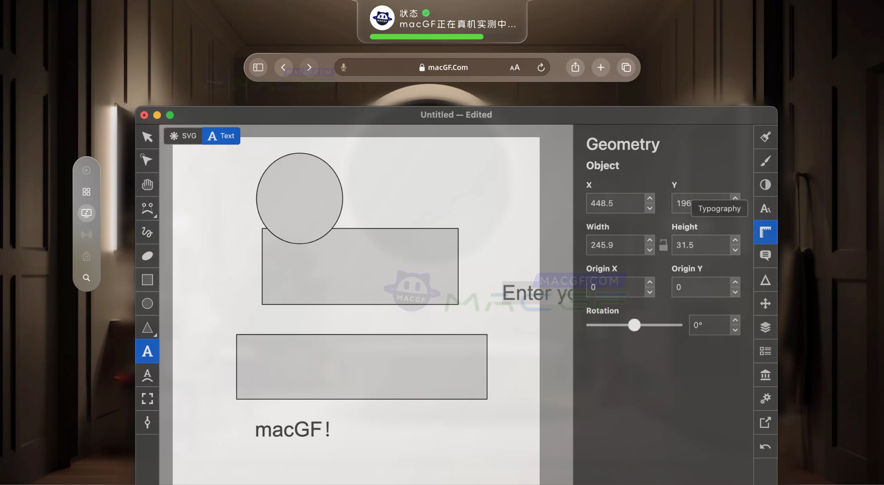
Task: Click the Undo icon in the sidebar
Action: pyautogui.click(x=765, y=446)
